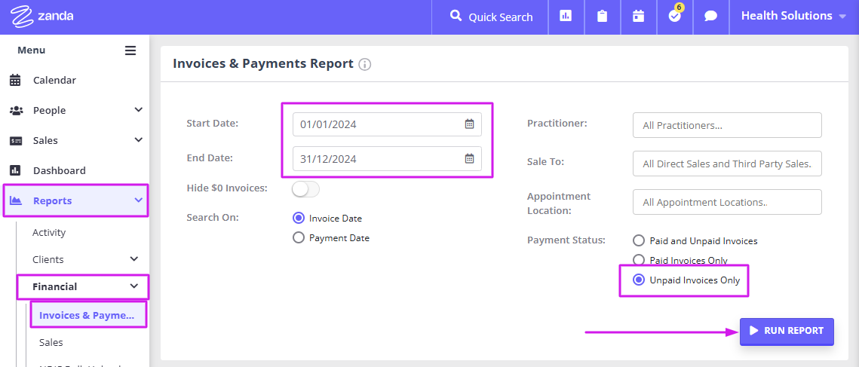Click the Reports chart sidebar icon
This screenshot has width=859, height=367.
[16, 200]
